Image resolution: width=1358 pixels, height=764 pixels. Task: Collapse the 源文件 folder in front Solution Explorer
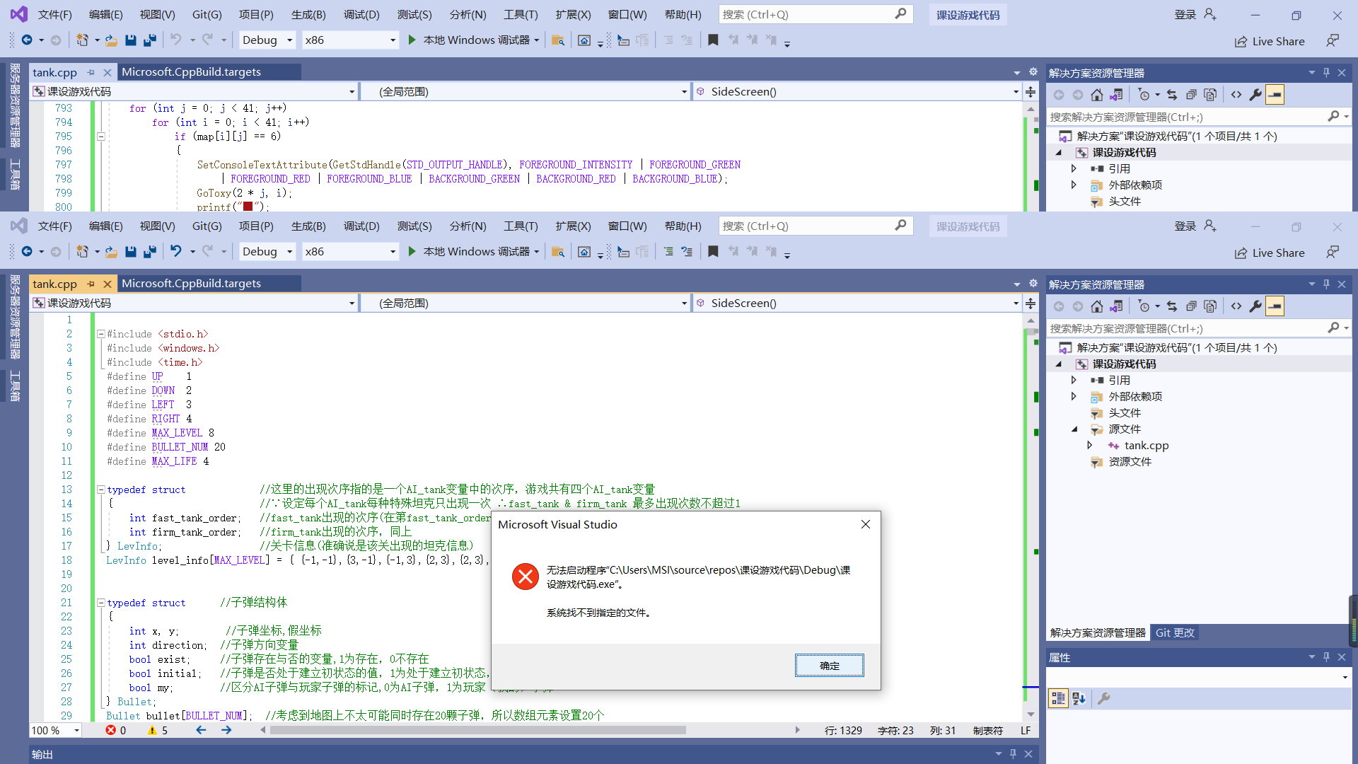[1074, 429]
